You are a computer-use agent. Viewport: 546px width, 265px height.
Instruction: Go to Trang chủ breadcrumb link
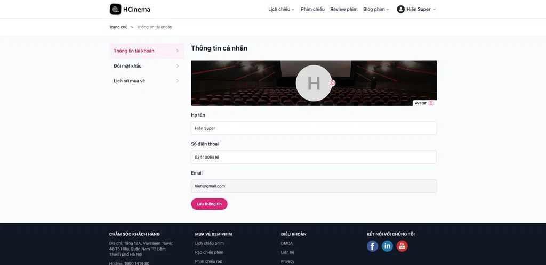[x=118, y=27]
